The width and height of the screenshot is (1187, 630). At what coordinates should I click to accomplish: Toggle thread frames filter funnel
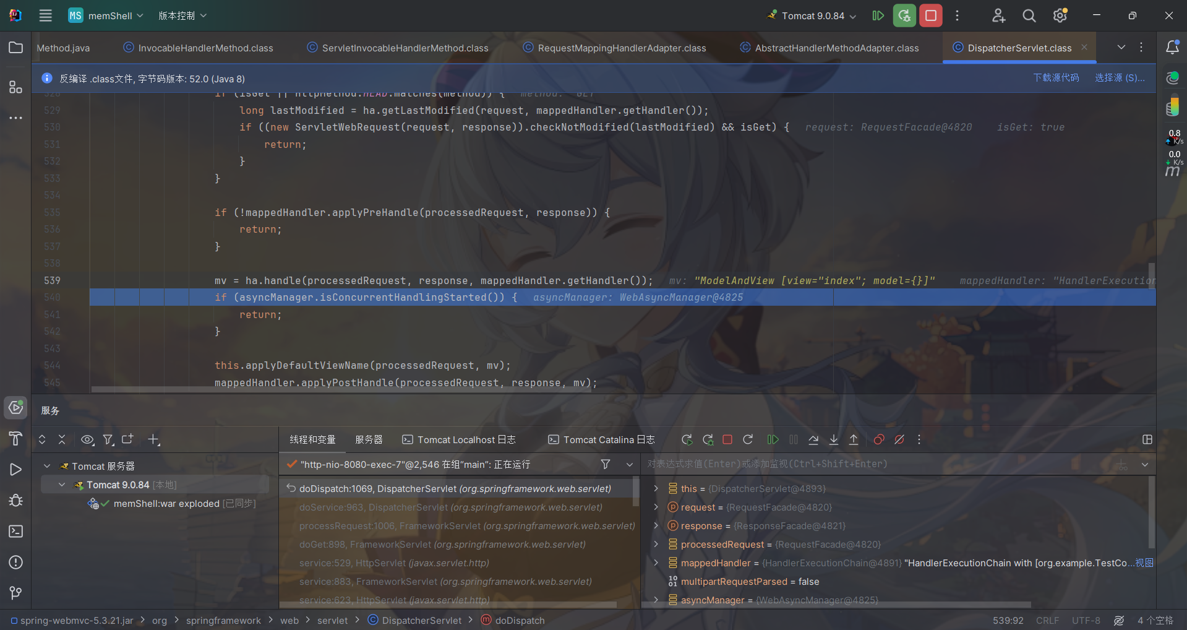(606, 464)
